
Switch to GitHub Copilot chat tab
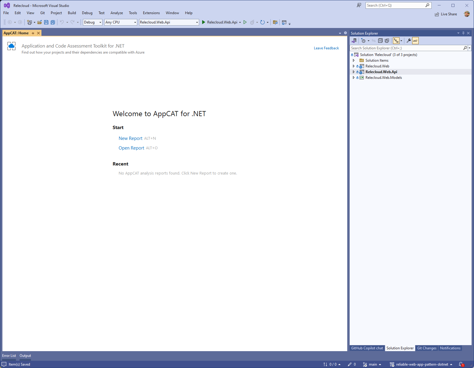(x=367, y=348)
